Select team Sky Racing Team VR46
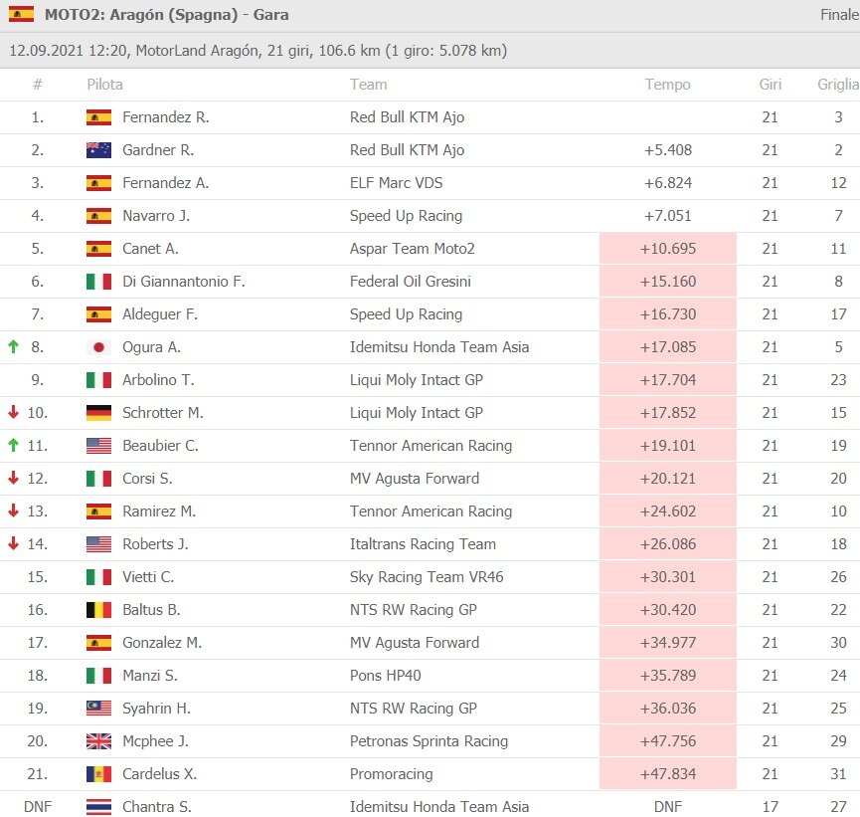 pos(427,577)
